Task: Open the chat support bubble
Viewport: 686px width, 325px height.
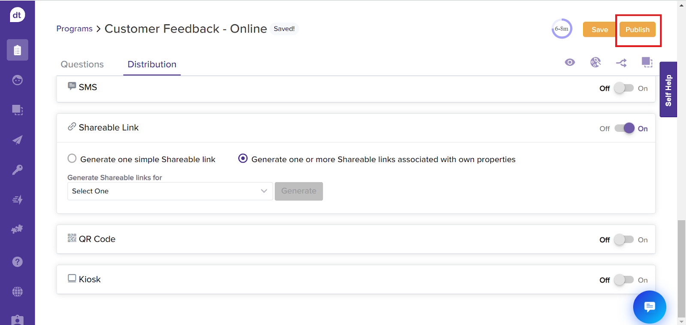Action: coord(649,307)
